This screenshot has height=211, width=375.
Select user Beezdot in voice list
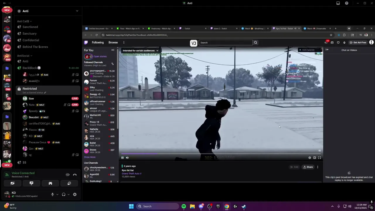tap(34, 118)
